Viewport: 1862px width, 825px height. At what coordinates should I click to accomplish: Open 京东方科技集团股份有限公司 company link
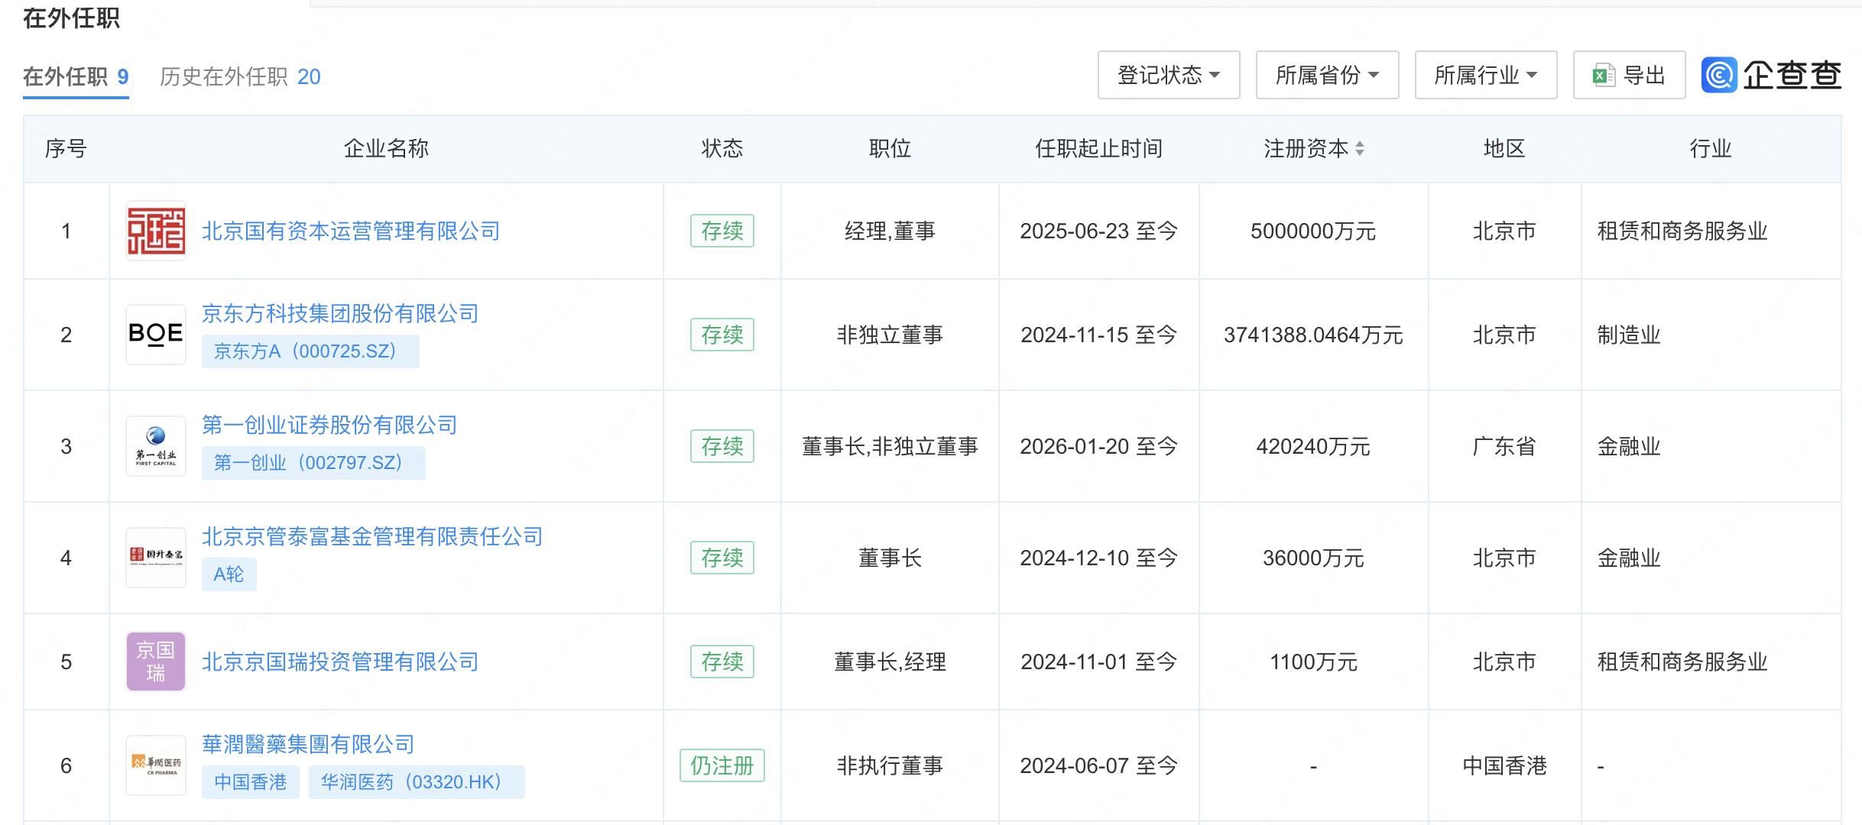(340, 313)
